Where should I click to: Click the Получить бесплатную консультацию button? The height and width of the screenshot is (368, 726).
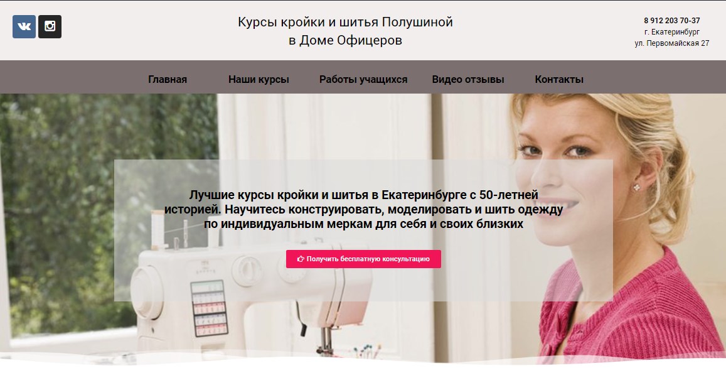(x=363, y=259)
